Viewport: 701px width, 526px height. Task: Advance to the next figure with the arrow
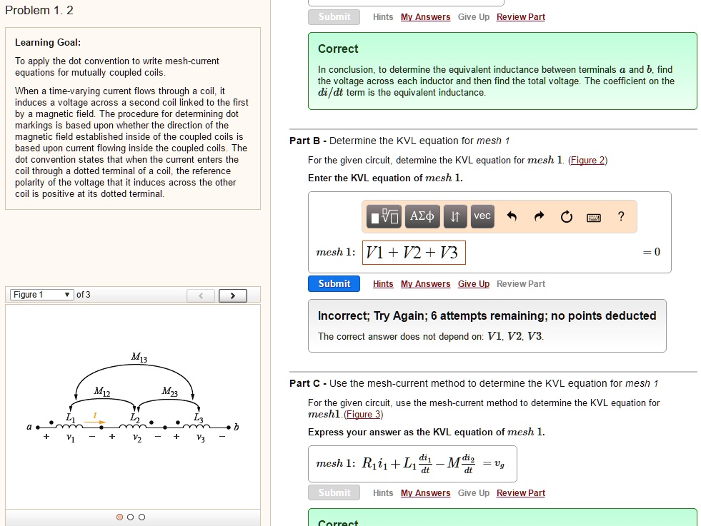point(232,294)
